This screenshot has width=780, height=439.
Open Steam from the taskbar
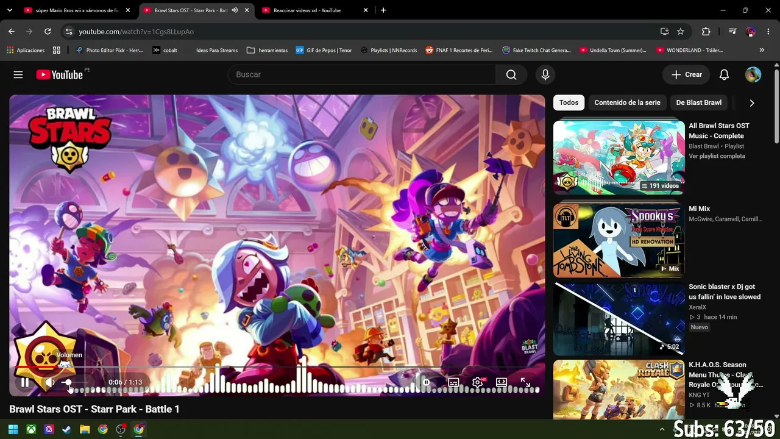(x=67, y=429)
